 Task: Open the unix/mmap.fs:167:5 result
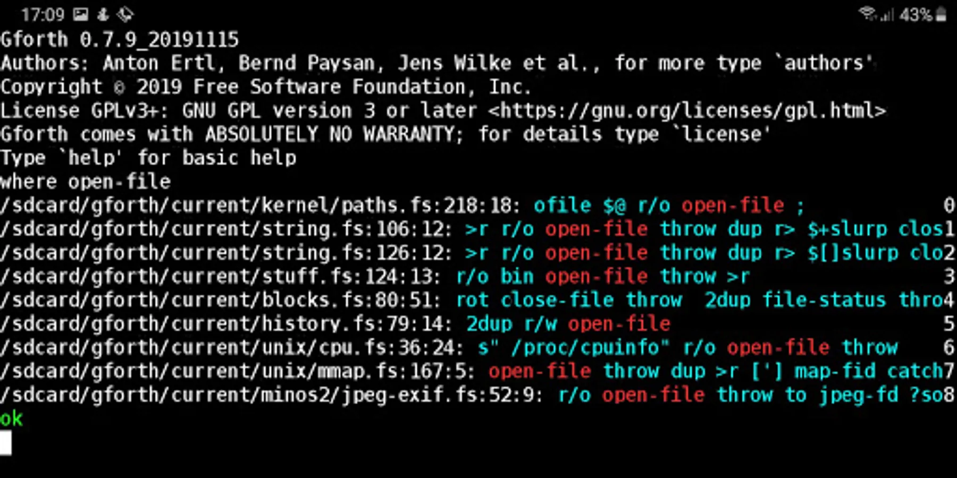tap(478, 371)
